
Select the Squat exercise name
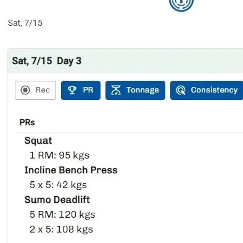coord(38,141)
